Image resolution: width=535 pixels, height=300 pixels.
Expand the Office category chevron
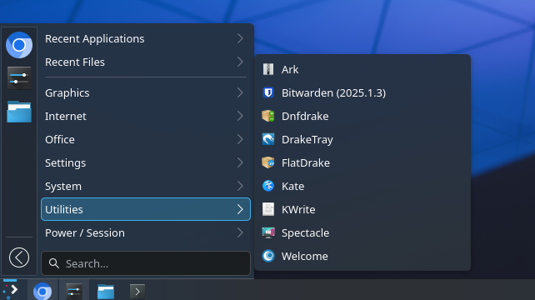[240, 139]
